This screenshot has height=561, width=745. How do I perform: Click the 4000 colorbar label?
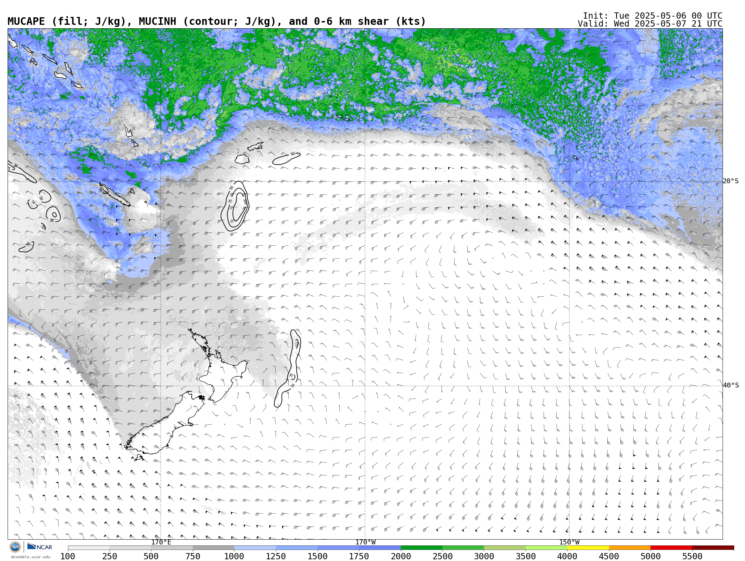567,557
